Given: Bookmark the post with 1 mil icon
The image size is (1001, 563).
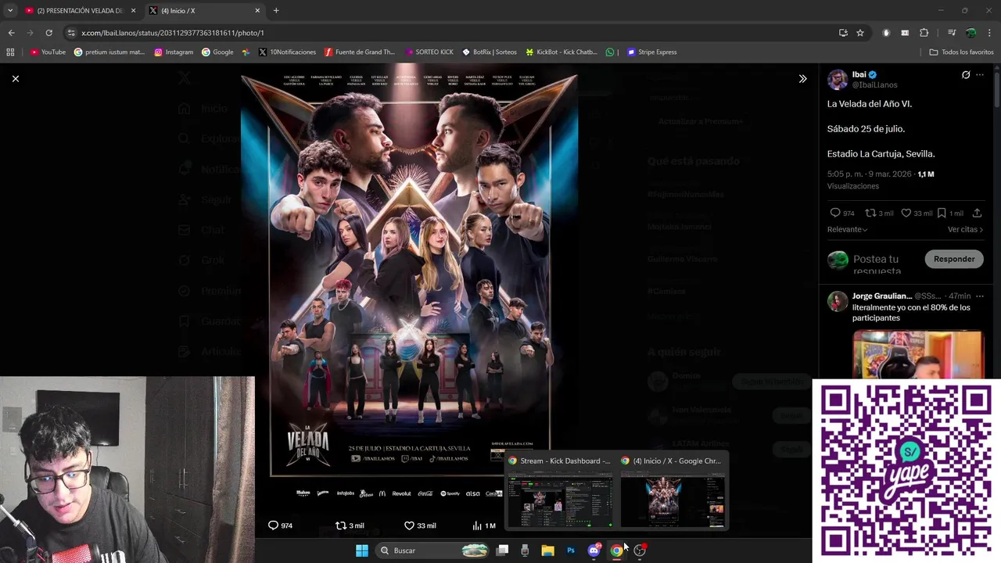Looking at the screenshot, I should (x=951, y=213).
